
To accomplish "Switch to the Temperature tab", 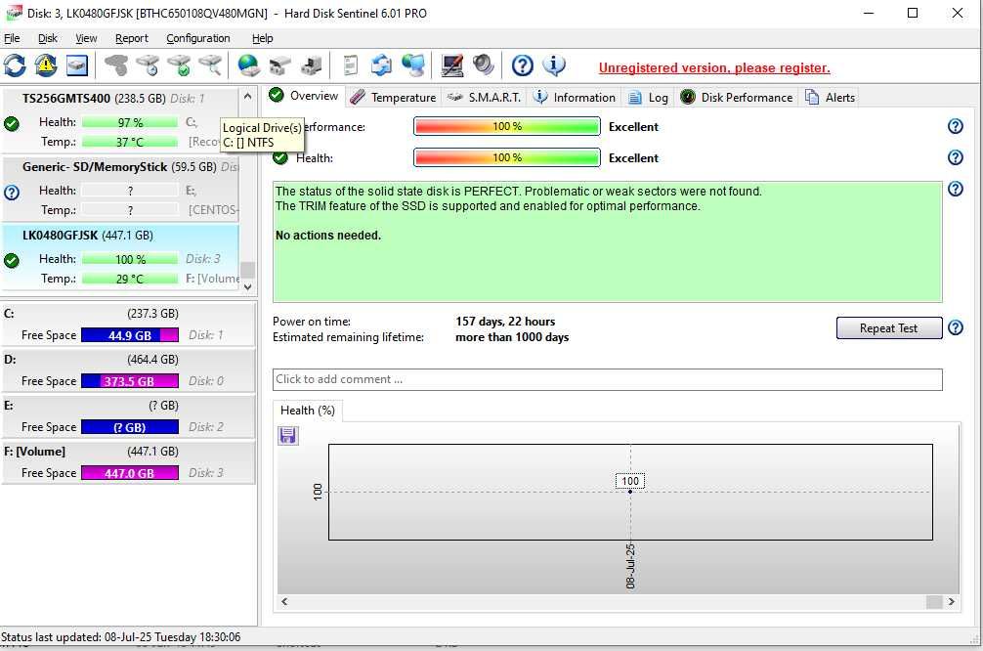I will pos(393,97).
